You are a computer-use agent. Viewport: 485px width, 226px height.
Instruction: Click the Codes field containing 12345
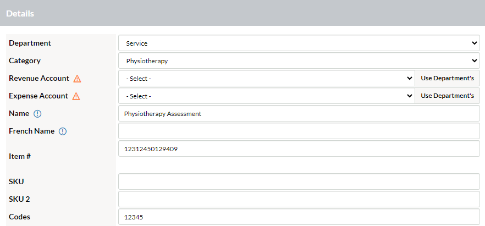[299, 217]
